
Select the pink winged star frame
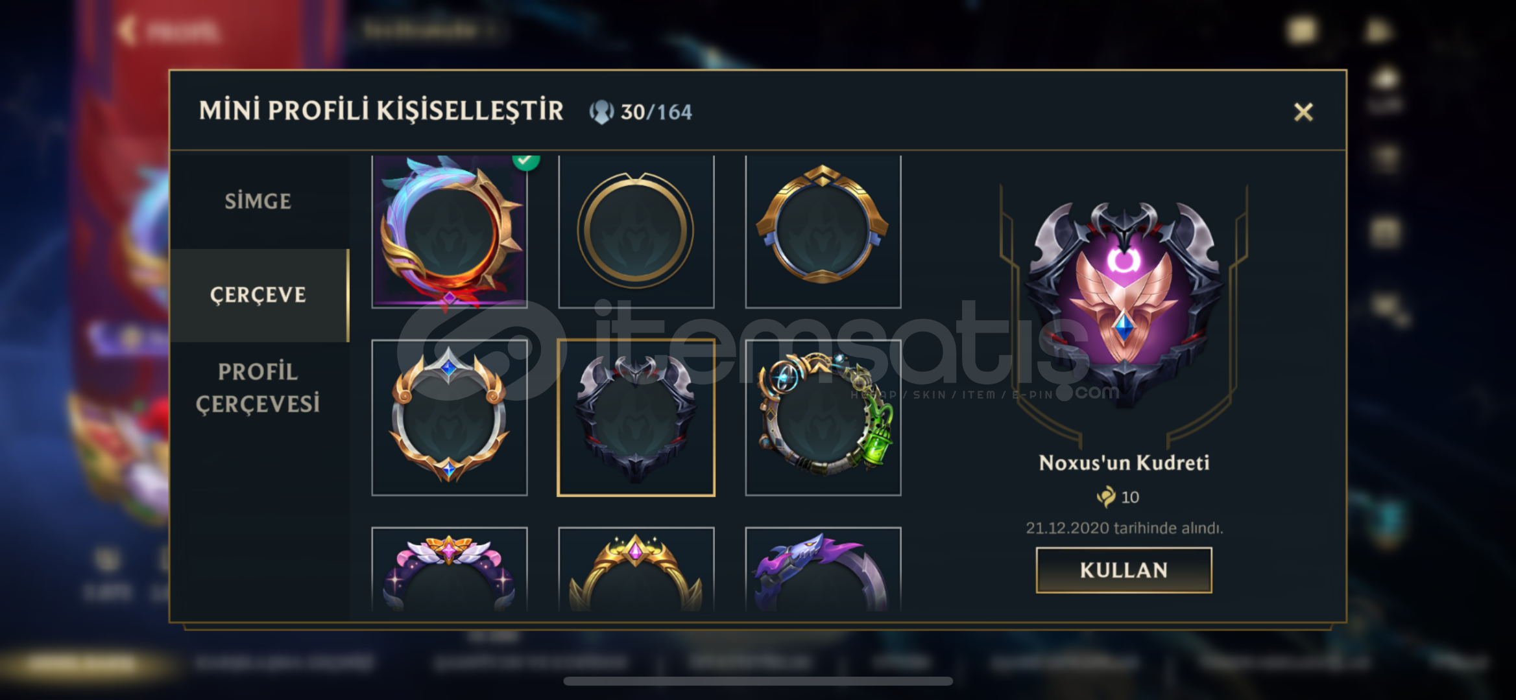(450, 569)
